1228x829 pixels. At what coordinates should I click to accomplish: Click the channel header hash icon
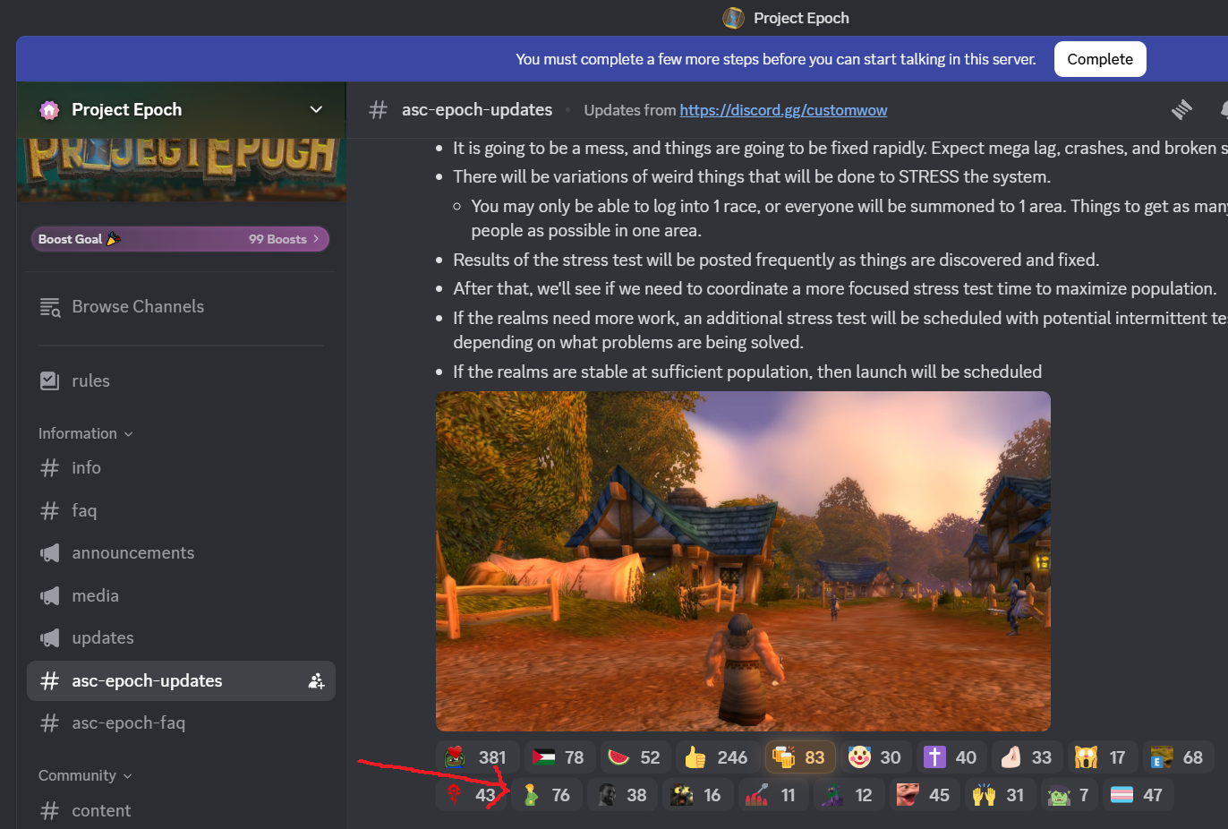pos(379,110)
